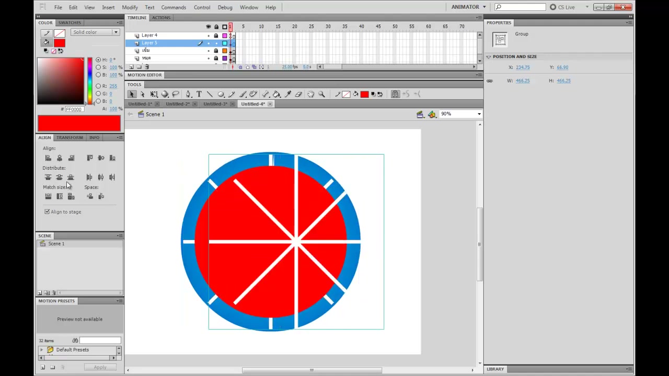
Task: Select the Free Transform tool
Action: pyautogui.click(x=154, y=94)
